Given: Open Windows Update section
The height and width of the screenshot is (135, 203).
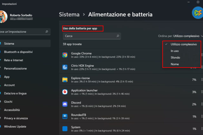Looking at the screenshot, I should click(16, 126).
